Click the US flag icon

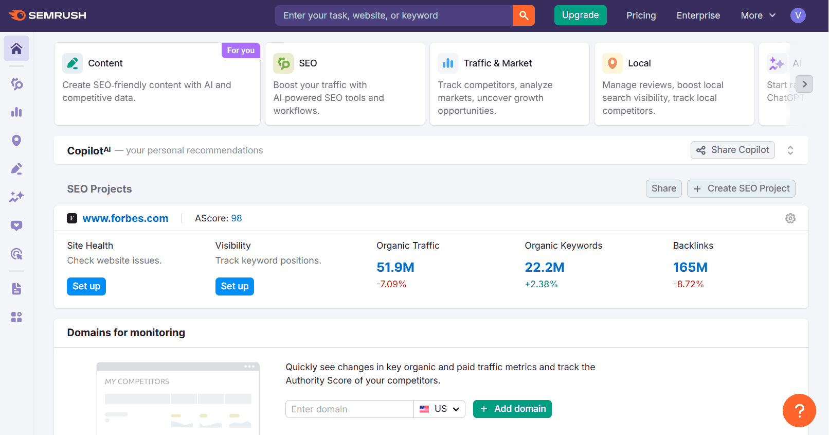coord(424,409)
